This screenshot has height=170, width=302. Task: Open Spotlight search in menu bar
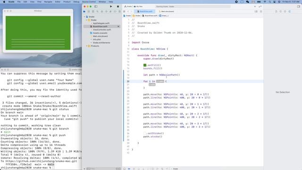(270, 2)
